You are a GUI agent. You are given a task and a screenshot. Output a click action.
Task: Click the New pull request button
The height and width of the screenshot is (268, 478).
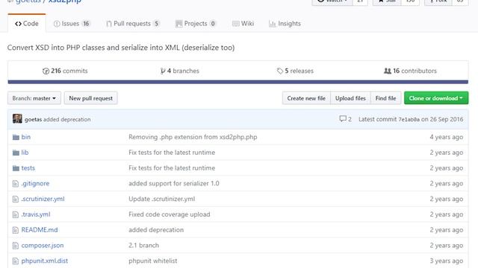pyautogui.click(x=91, y=98)
